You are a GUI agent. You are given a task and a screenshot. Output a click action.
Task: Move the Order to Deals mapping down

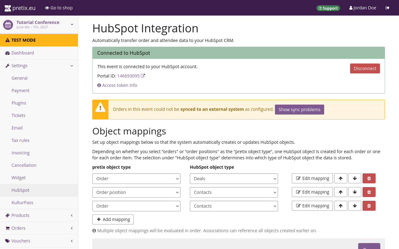tap(354, 178)
